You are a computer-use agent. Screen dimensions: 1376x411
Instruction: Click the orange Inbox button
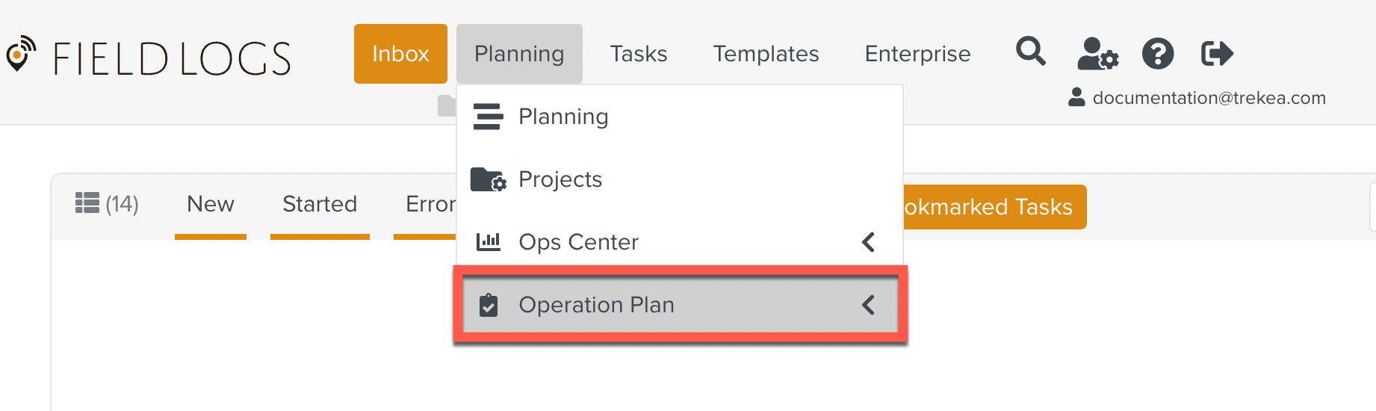pos(400,54)
